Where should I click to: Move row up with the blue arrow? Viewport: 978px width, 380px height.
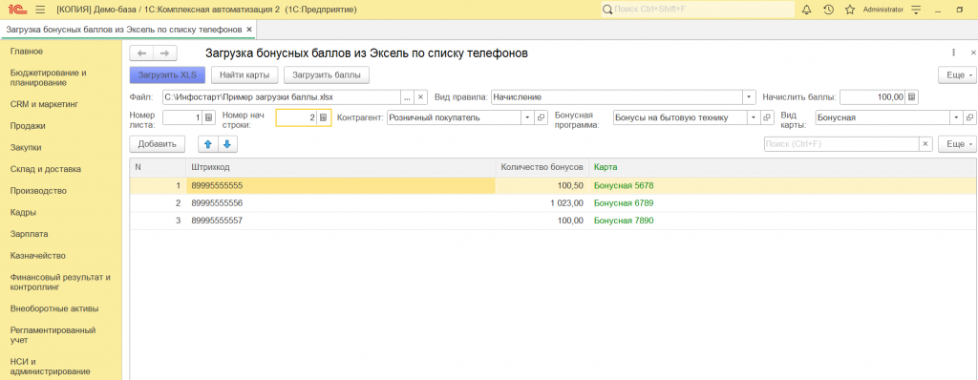[208, 144]
